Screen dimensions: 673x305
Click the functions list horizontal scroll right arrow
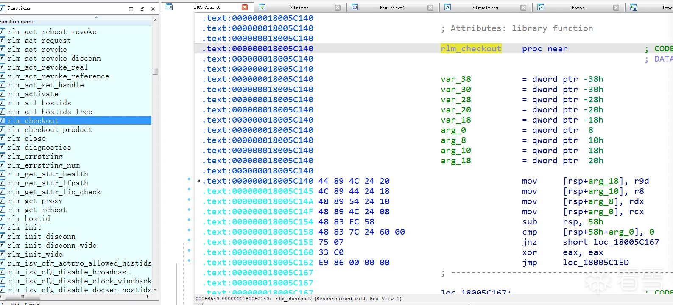click(148, 297)
